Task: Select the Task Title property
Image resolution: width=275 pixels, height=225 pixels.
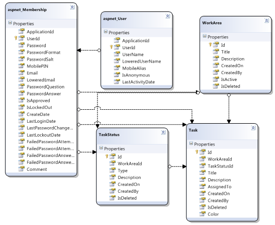Action: tap(212, 173)
